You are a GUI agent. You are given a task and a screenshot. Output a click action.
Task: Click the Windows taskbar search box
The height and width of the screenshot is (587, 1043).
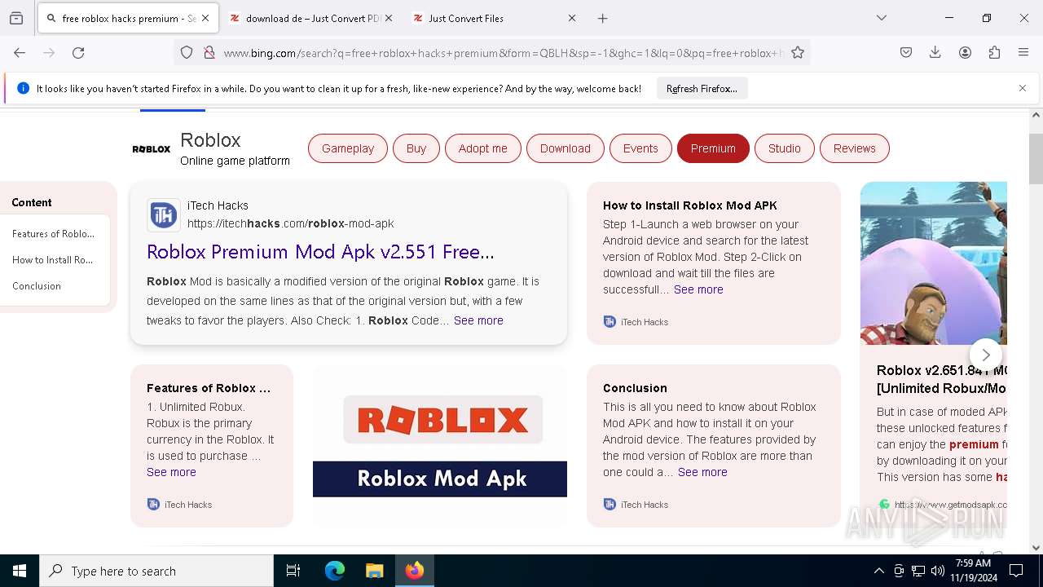[156, 571]
